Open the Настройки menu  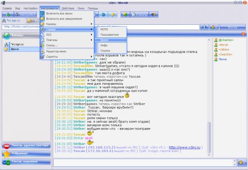(30, 9)
